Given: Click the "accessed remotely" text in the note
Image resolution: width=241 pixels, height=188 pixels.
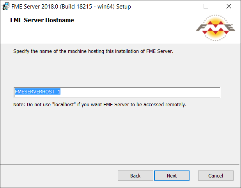Looking at the screenshot, I should click(165, 105).
